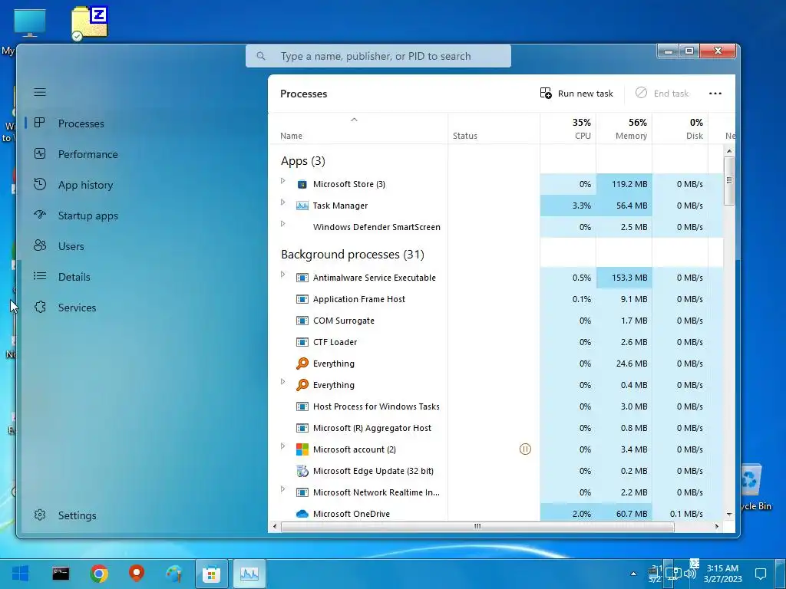Viewport: 786px width, 589px height.
Task: Click the notification center icon in tray
Action: 761,574
